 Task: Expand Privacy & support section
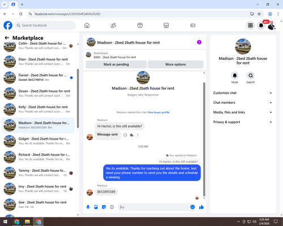pos(243,122)
